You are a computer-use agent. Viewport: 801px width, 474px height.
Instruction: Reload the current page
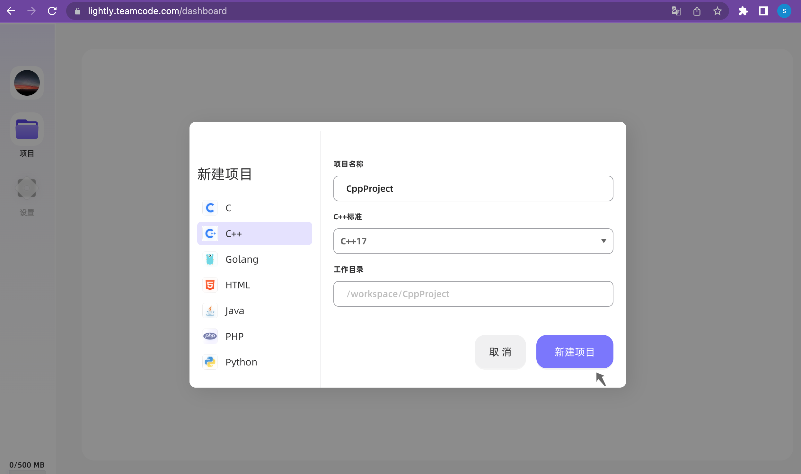click(52, 11)
